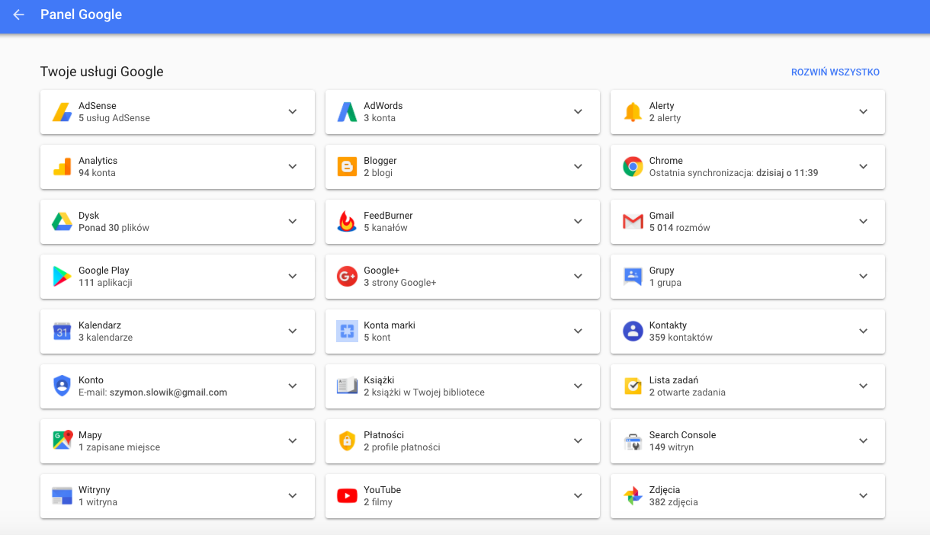The image size is (930, 535).
Task: Expand the YouTube card chevron
Action: pyautogui.click(x=578, y=496)
